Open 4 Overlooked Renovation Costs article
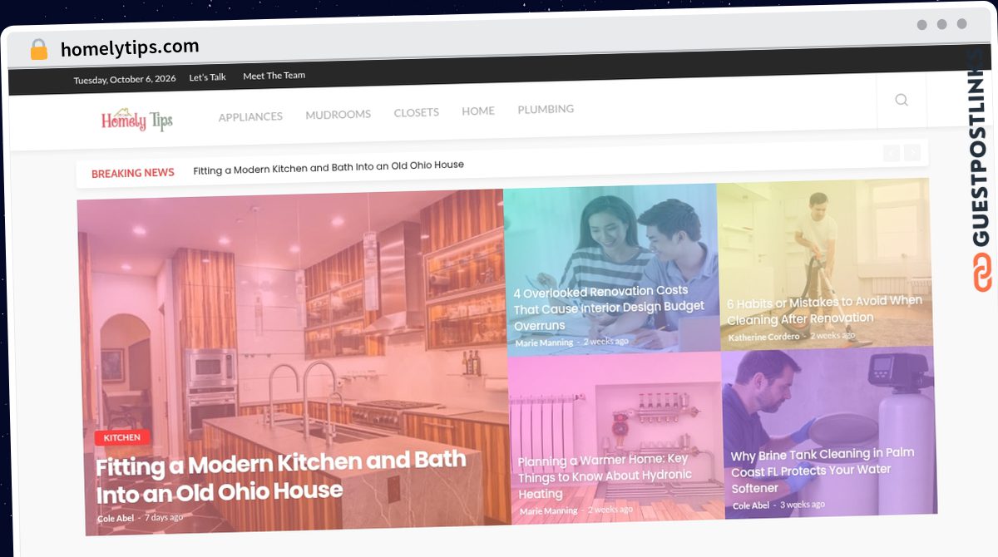The width and height of the screenshot is (998, 557). click(609, 308)
